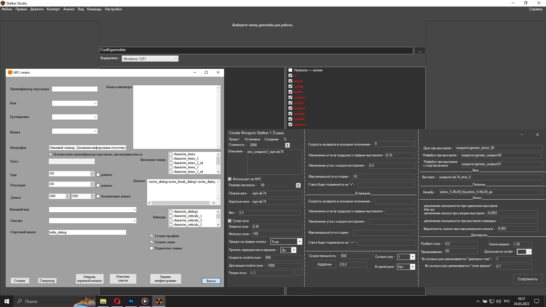Click the Stalker Studio radiation taskbar icon
The height and width of the screenshot is (307, 546).
point(159,301)
